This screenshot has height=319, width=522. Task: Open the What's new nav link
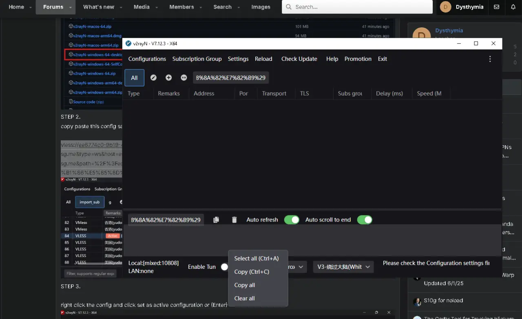click(x=99, y=7)
